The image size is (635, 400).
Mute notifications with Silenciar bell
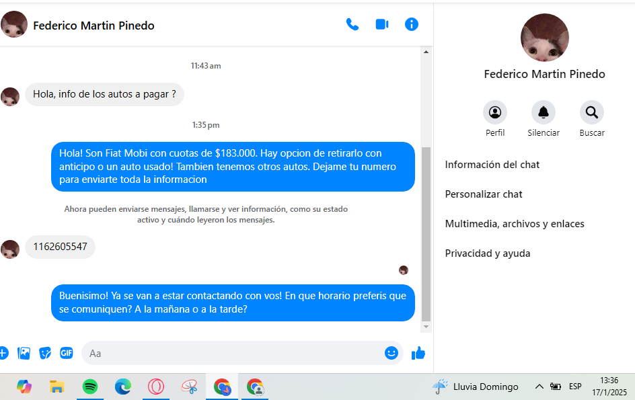pos(544,113)
